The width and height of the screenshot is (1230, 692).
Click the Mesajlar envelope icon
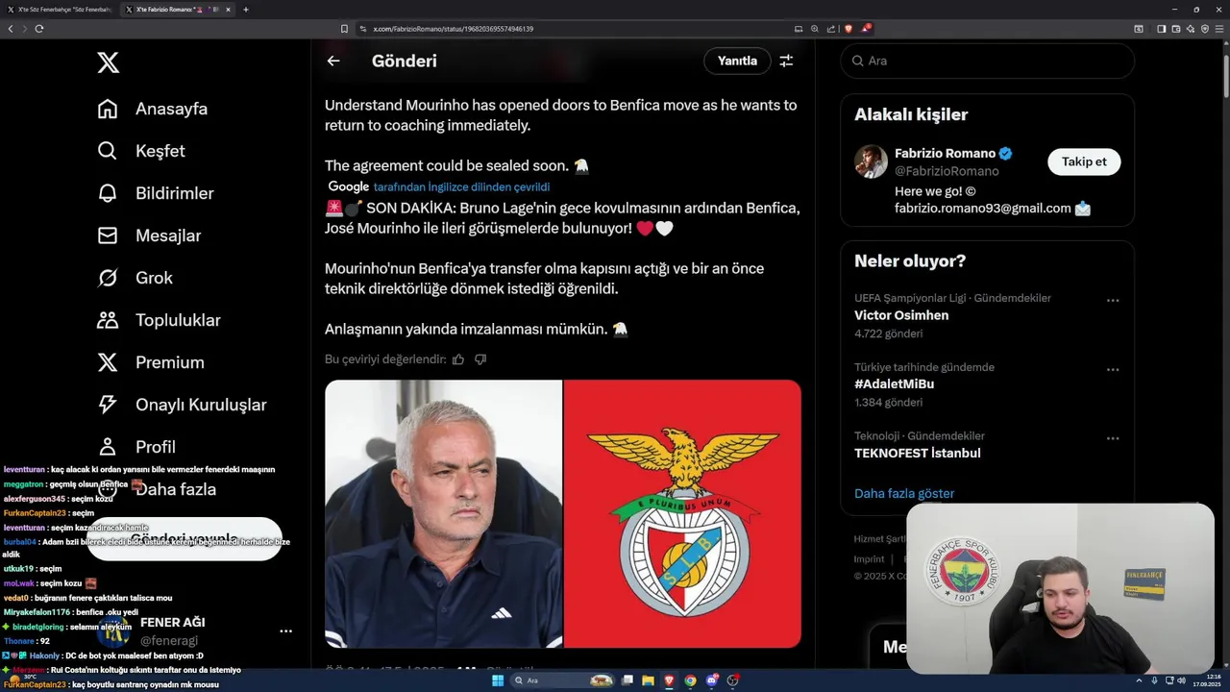(108, 235)
